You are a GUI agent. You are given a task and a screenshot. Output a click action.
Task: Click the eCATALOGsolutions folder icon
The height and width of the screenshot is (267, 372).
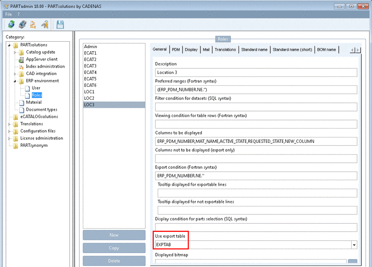[16, 117]
